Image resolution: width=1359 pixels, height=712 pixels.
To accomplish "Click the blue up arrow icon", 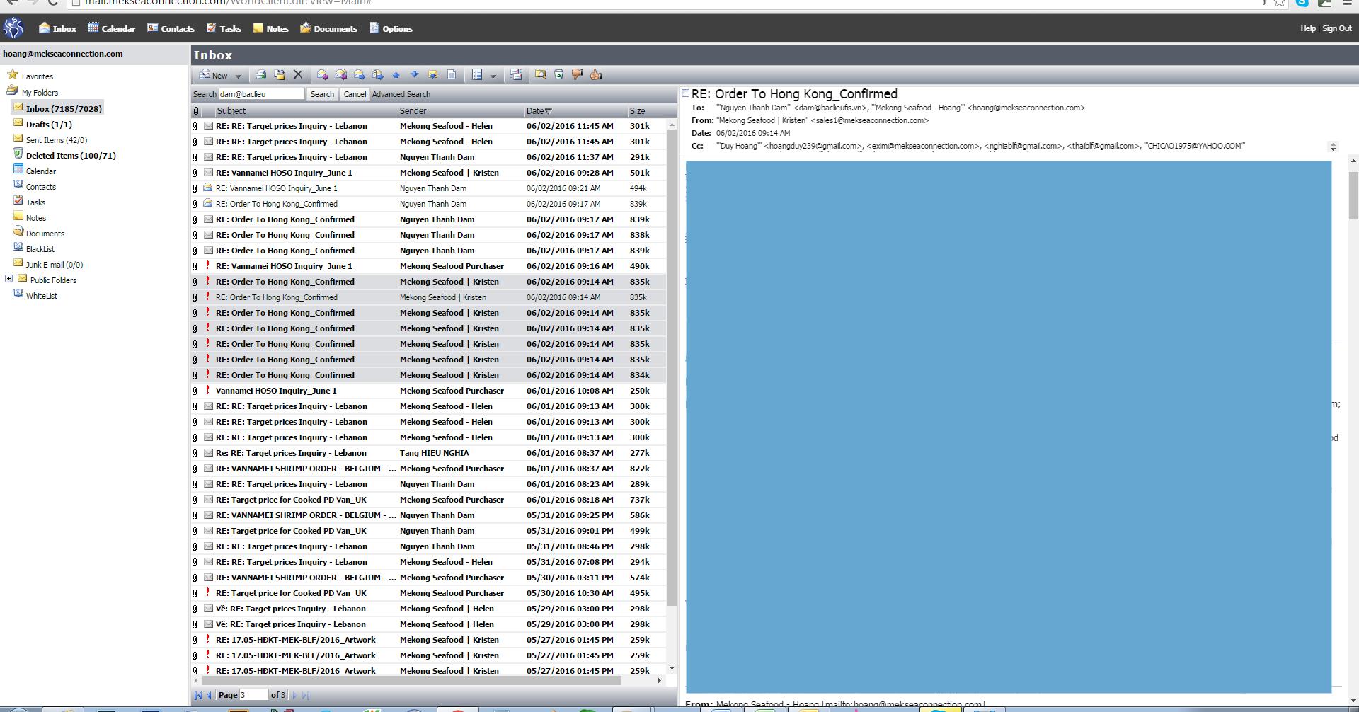I will (396, 75).
